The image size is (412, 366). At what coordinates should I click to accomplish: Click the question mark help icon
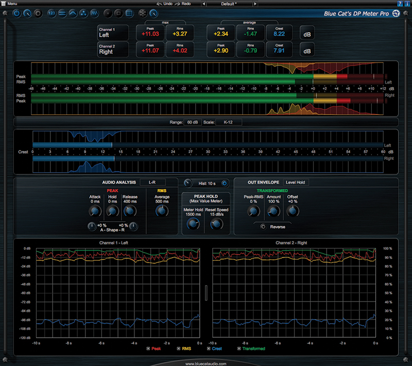399,4
